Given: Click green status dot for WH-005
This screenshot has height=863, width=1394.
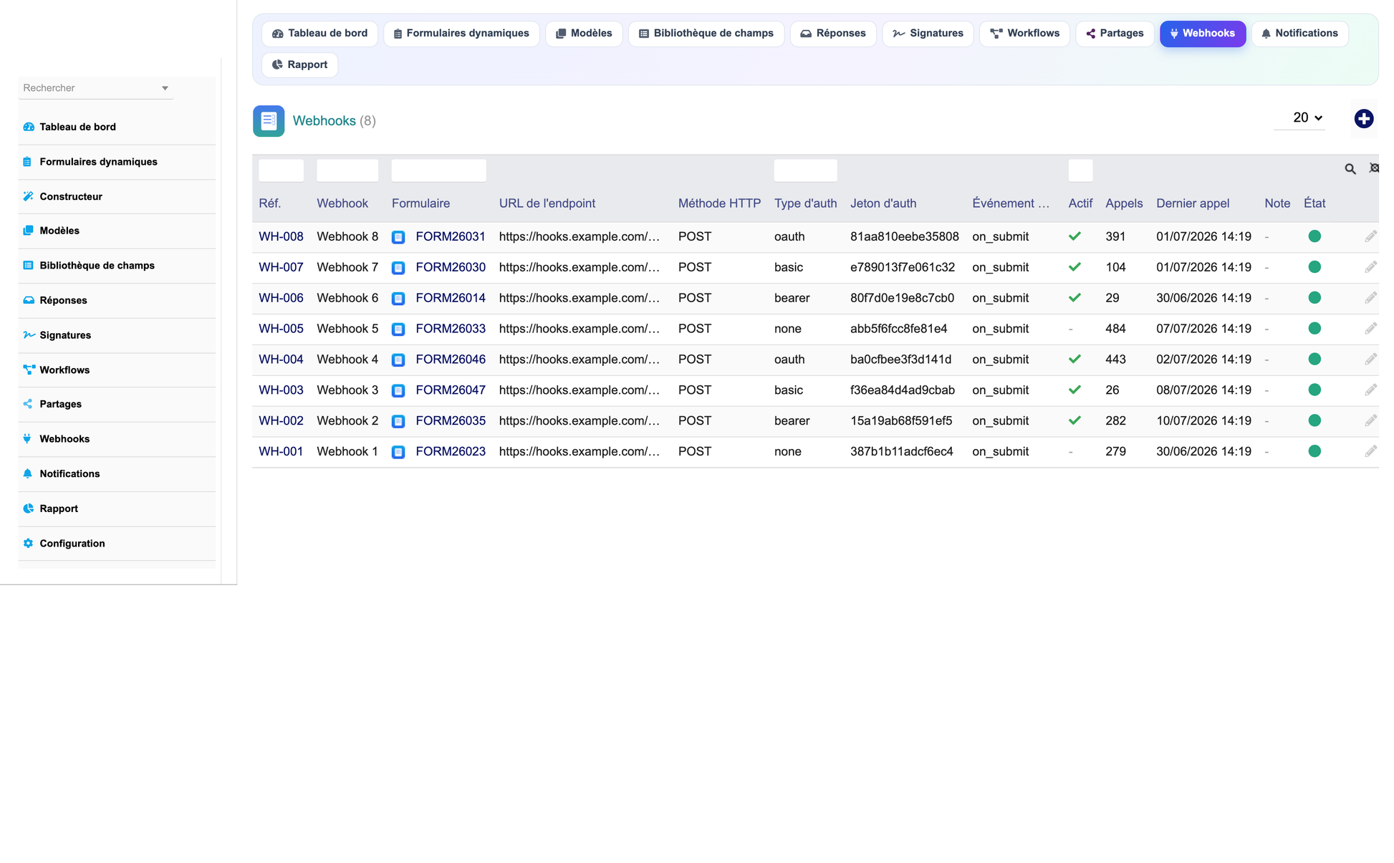Looking at the screenshot, I should pos(1314,329).
